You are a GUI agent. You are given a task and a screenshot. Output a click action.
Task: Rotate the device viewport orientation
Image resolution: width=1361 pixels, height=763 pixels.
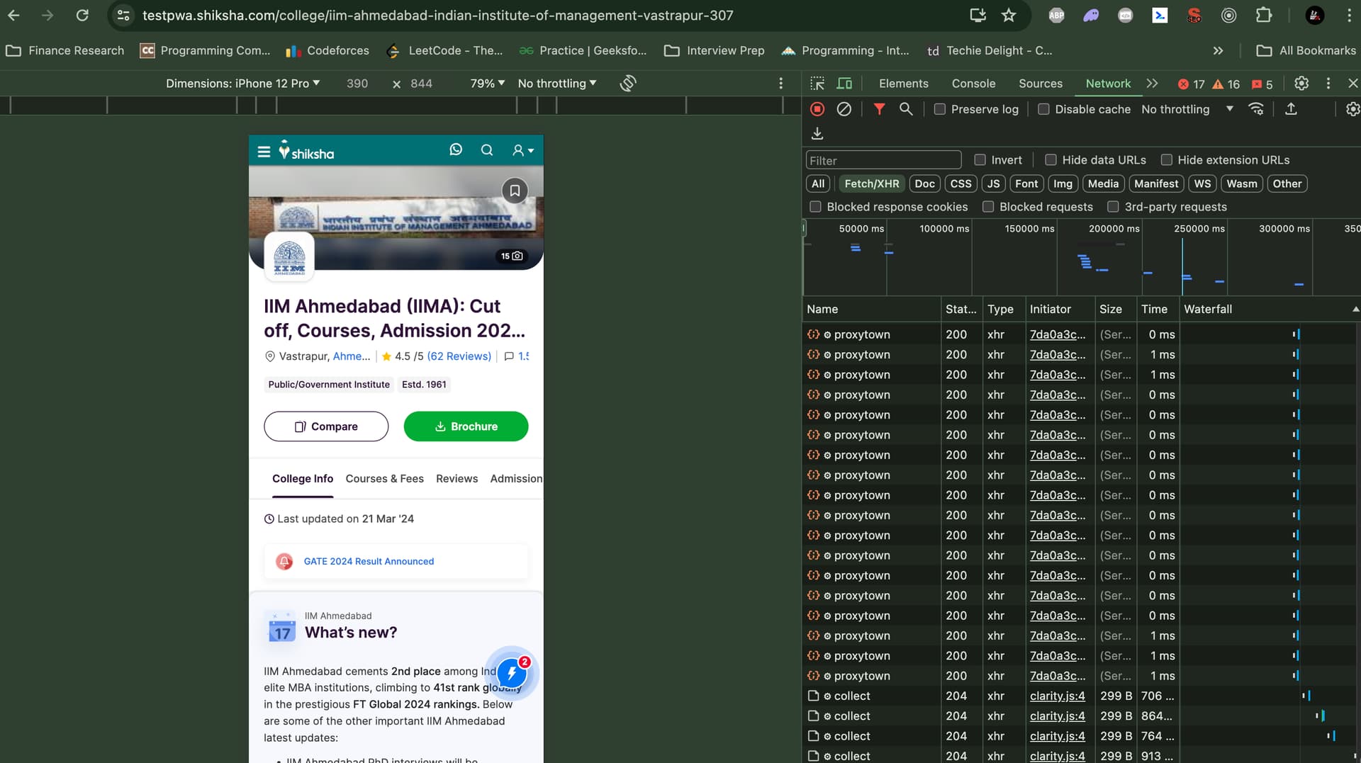pos(627,84)
